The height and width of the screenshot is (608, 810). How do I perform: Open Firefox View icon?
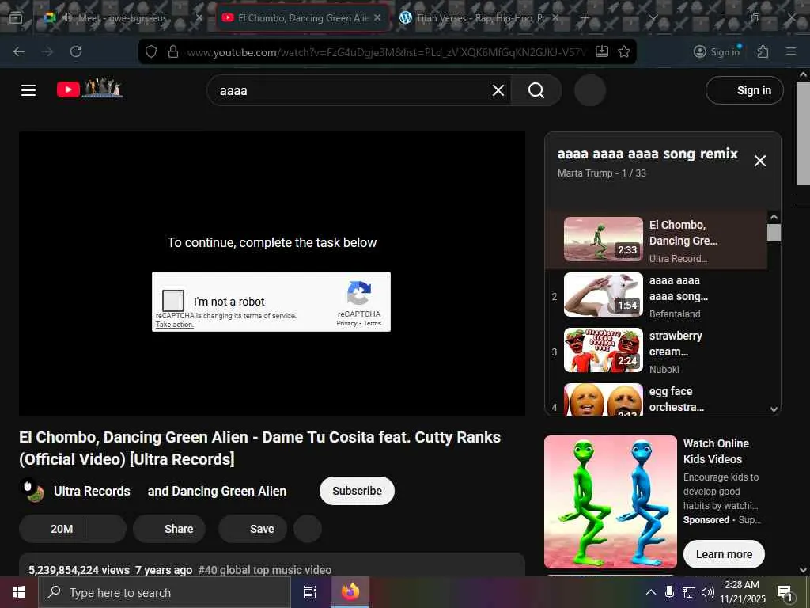[x=16, y=17]
